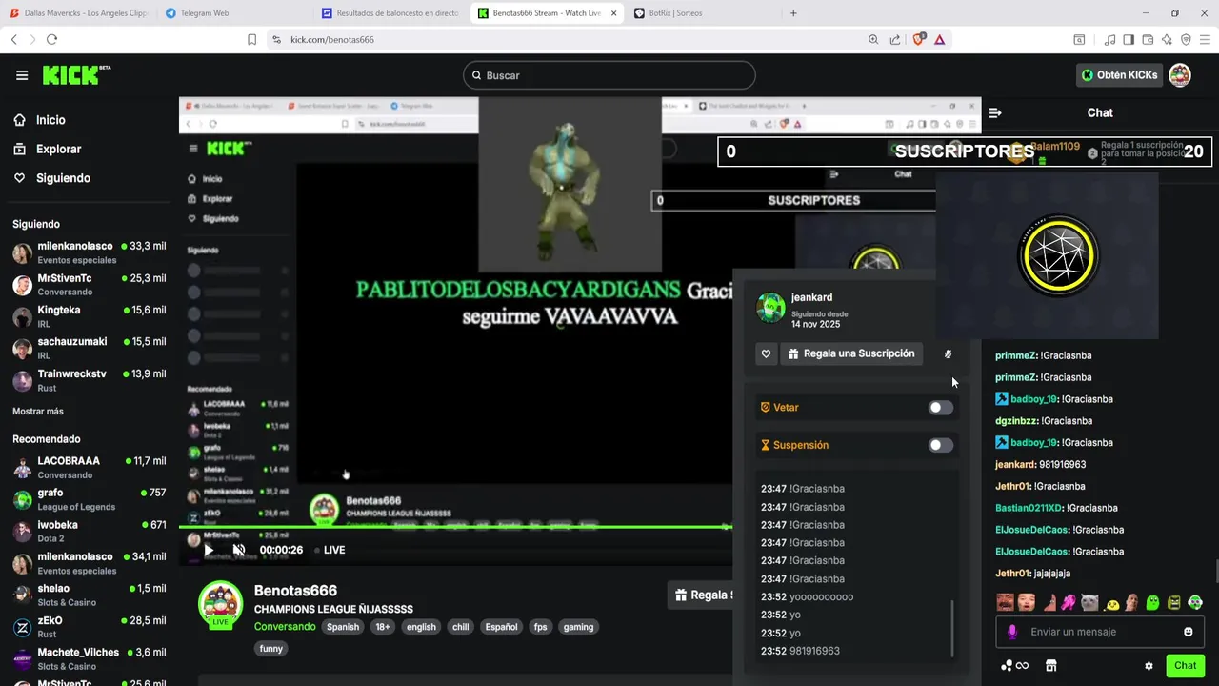The height and width of the screenshot is (686, 1219).
Task: Switch to the Telegram Web tab
Action: point(233,13)
